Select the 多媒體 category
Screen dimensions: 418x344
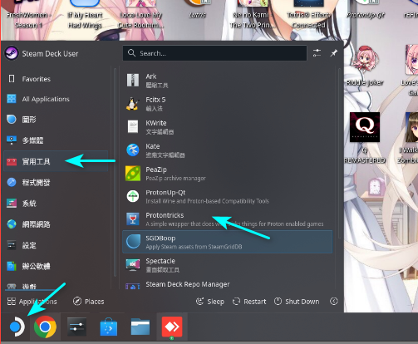(56, 140)
